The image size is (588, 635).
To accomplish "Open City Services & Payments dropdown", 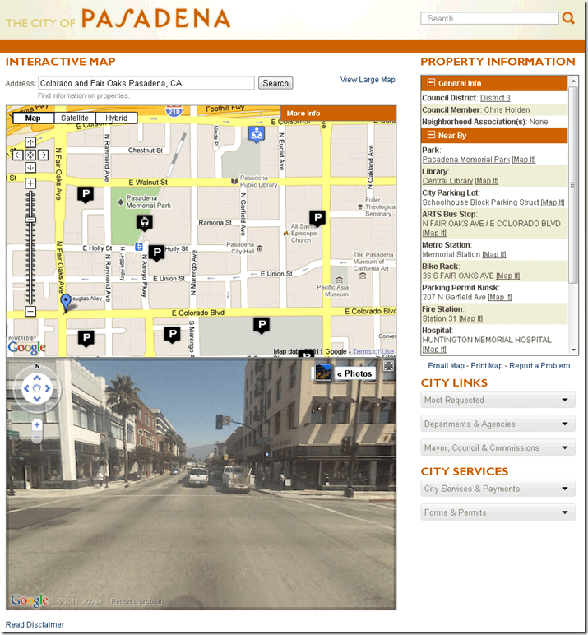I will pos(498,489).
